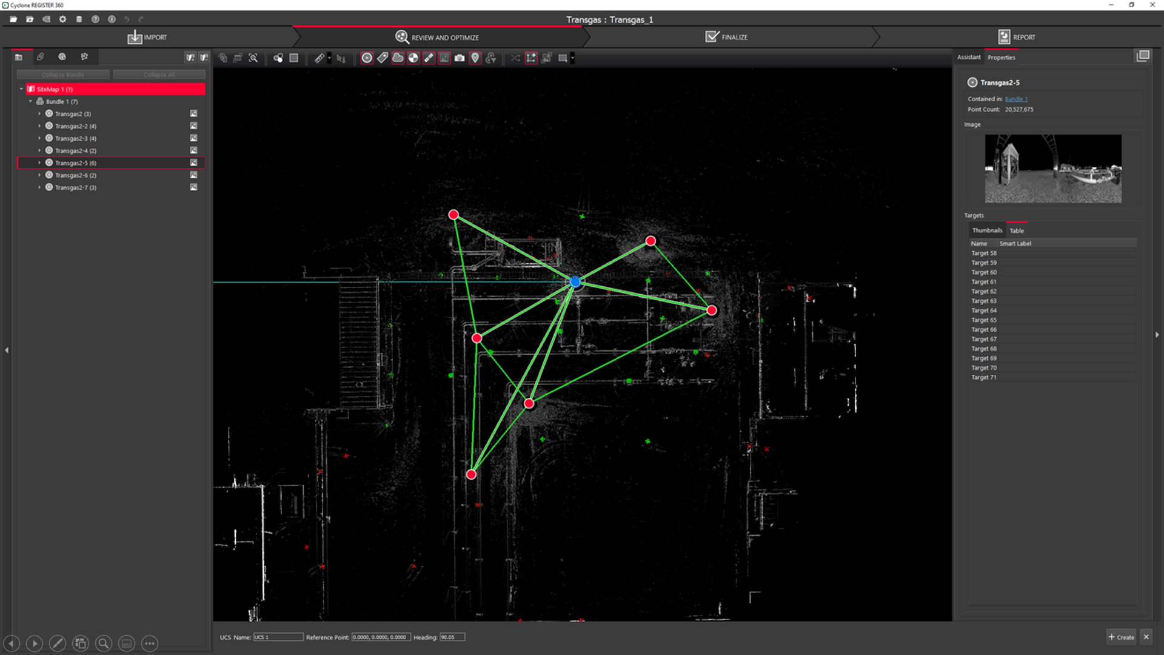Image resolution: width=1164 pixels, height=655 pixels.
Task: Go to the Finalize workflow step
Action: point(727,37)
